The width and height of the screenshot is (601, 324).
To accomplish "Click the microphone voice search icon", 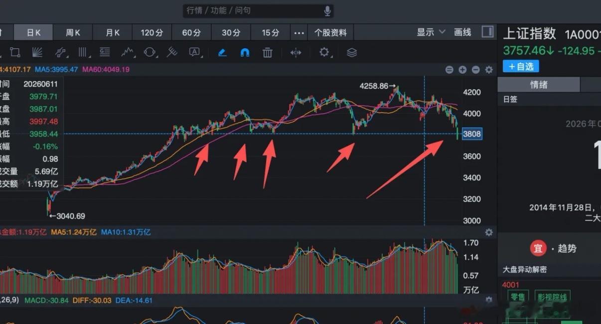I will click(x=327, y=10).
